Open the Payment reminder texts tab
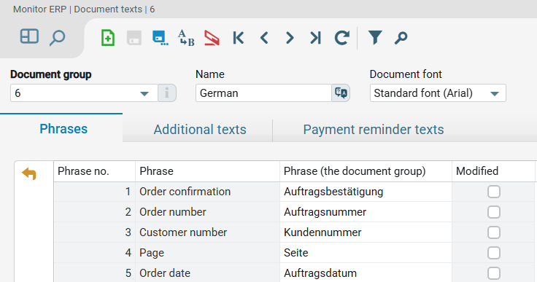Viewport: 537px width, 282px height. [x=374, y=130]
